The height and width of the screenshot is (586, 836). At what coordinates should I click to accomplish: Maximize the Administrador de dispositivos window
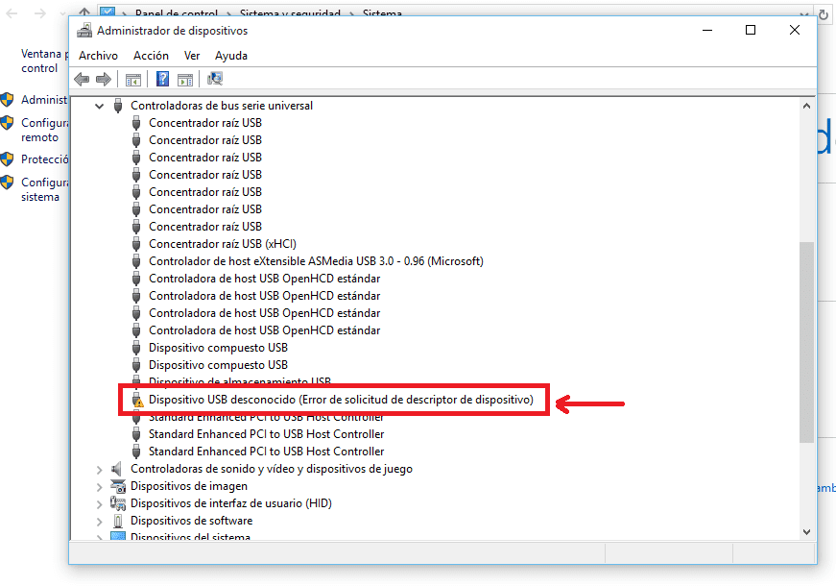[751, 30]
